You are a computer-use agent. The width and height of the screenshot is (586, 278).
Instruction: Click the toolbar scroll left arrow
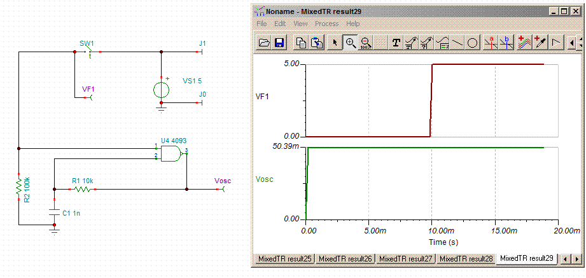[x=572, y=43]
